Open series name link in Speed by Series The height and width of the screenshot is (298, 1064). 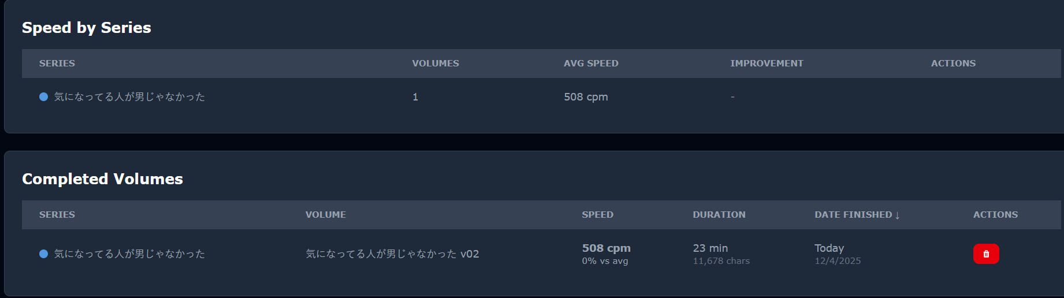tap(129, 97)
